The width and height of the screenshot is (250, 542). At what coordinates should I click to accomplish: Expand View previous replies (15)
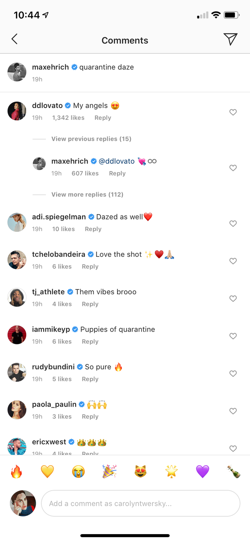tap(91, 139)
